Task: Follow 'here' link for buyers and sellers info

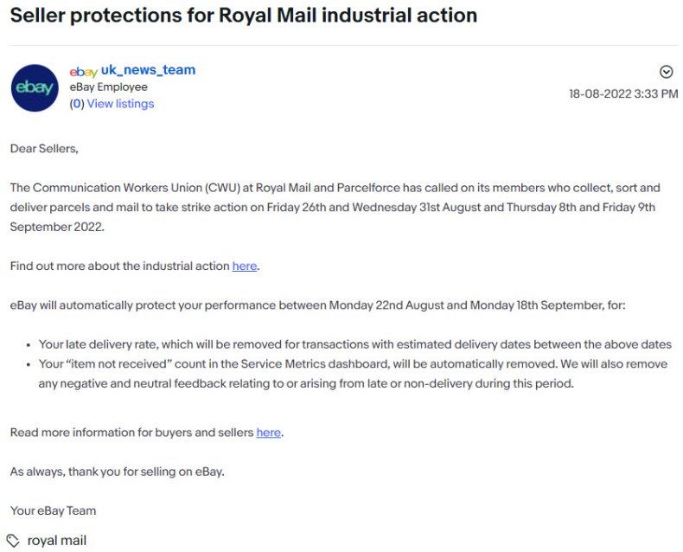Action: (x=268, y=433)
